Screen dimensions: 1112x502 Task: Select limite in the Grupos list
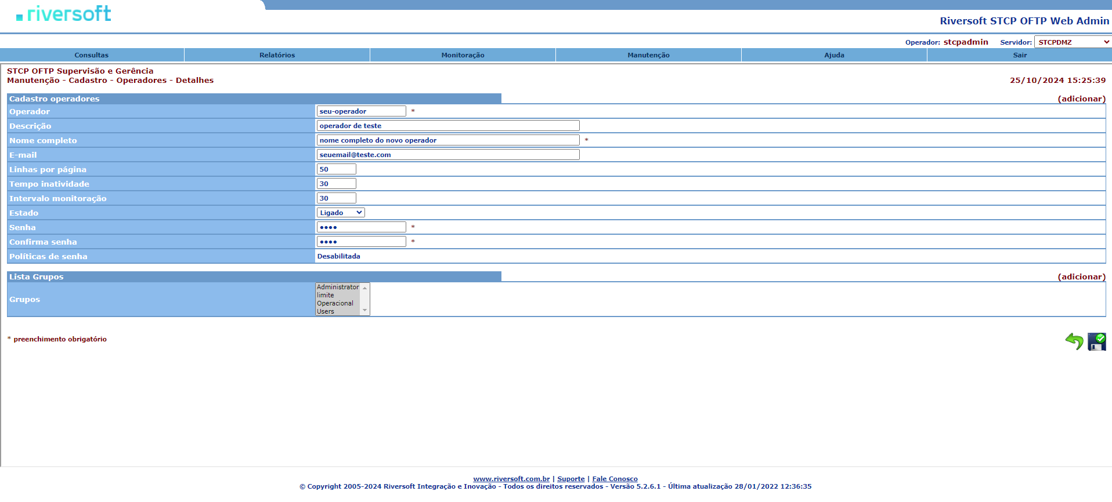(338, 295)
